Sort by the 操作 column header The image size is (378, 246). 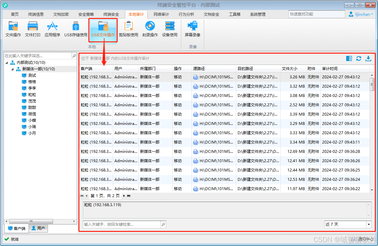[x=182, y=69]
